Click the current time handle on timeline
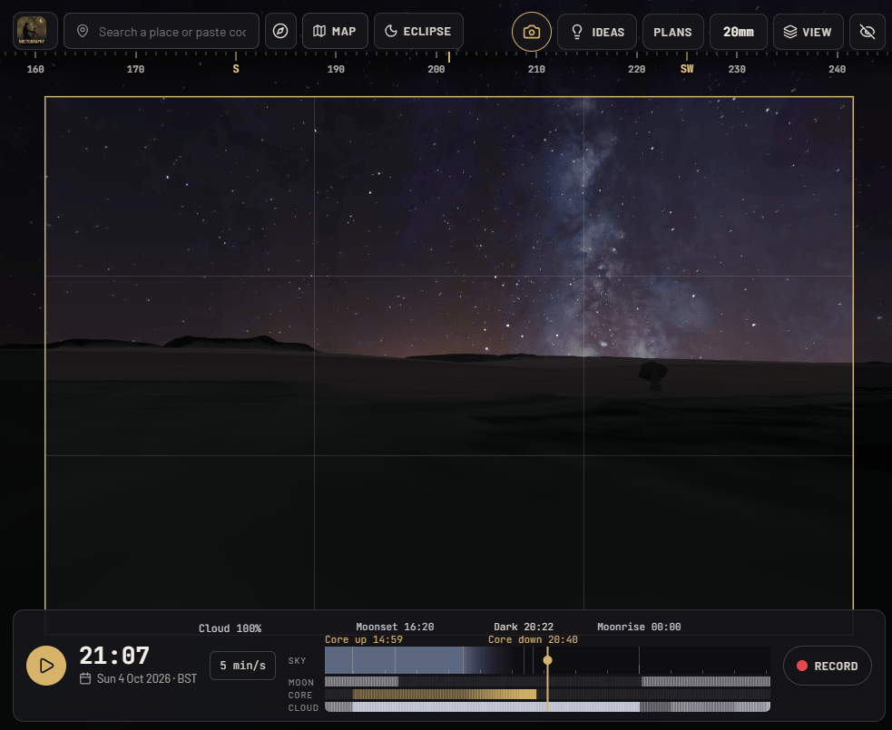Viewport: 892px width, 730px height. (547, 660)
